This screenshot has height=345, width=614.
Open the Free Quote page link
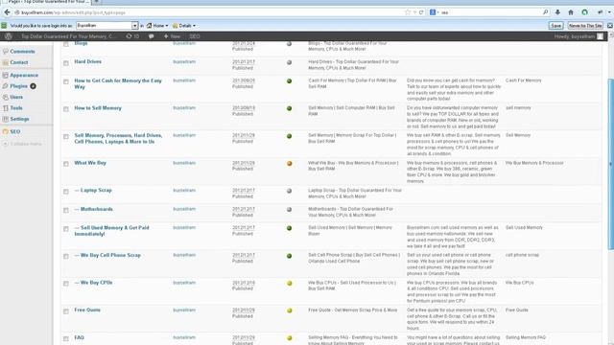tap(87, 310)
